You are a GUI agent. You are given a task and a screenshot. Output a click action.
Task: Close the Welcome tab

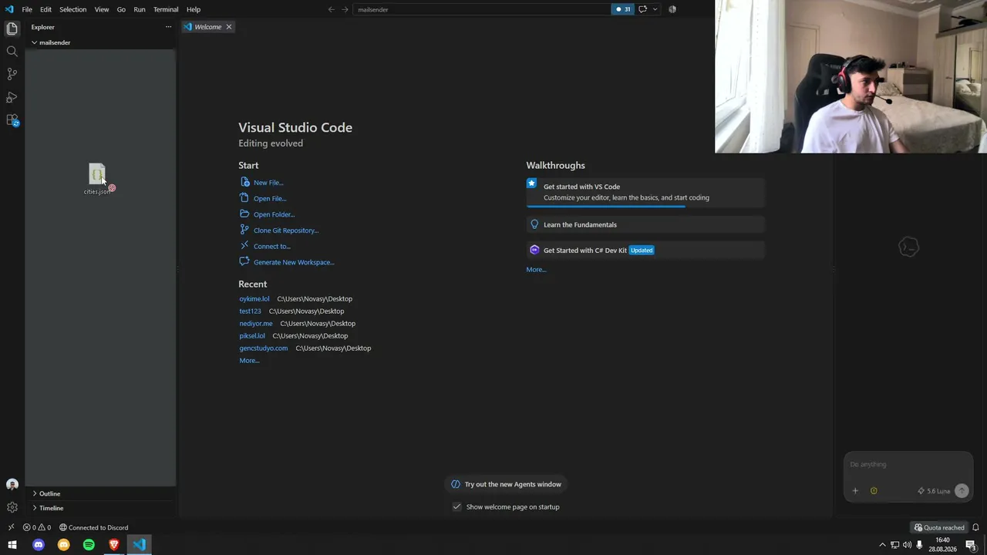[x=229, y=27]
